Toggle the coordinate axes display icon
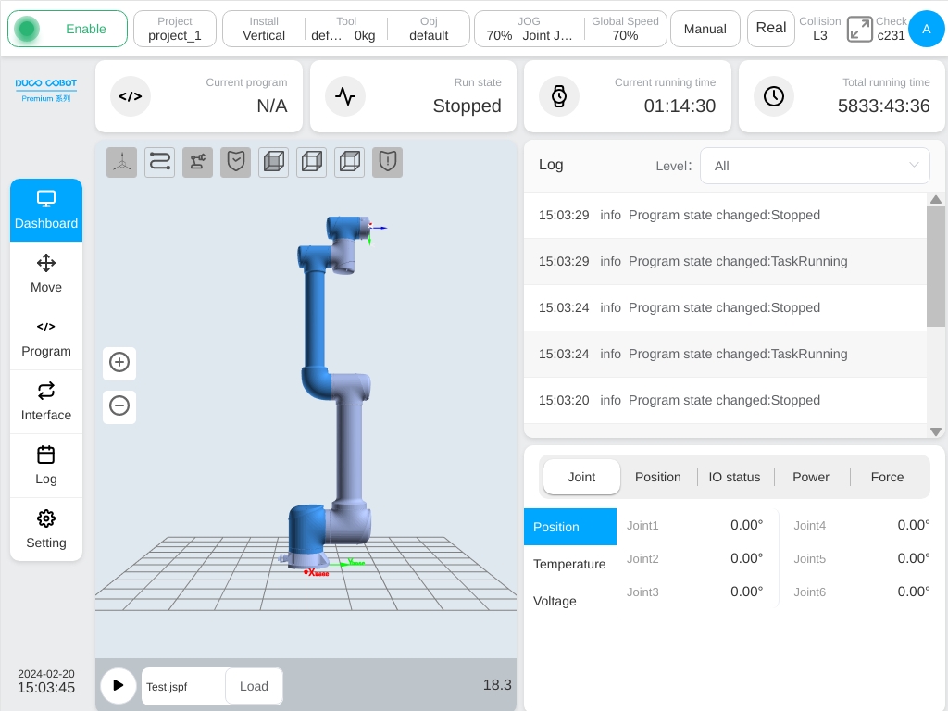Screen dimensions: 948x711 [122, 162]
